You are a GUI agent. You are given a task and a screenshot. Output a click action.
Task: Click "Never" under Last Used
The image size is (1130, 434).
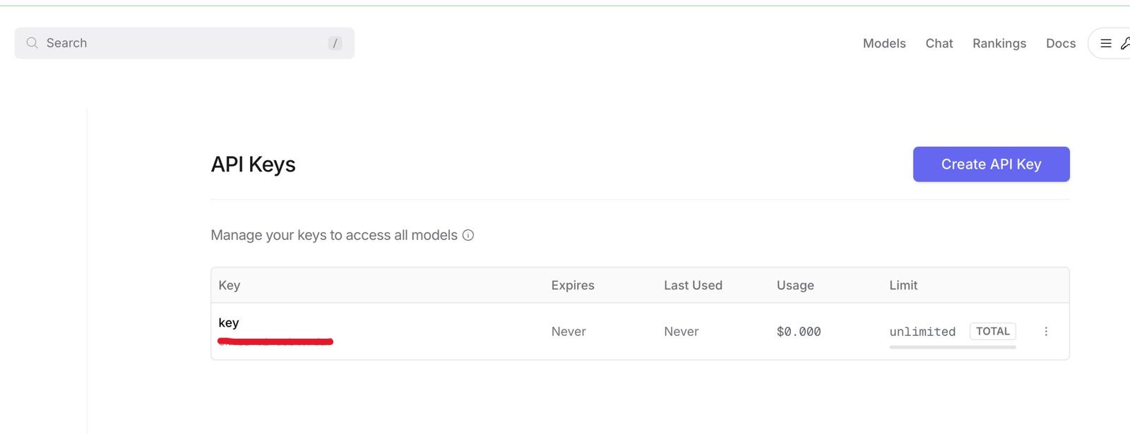pyautogui.click(x=680, y=331)
